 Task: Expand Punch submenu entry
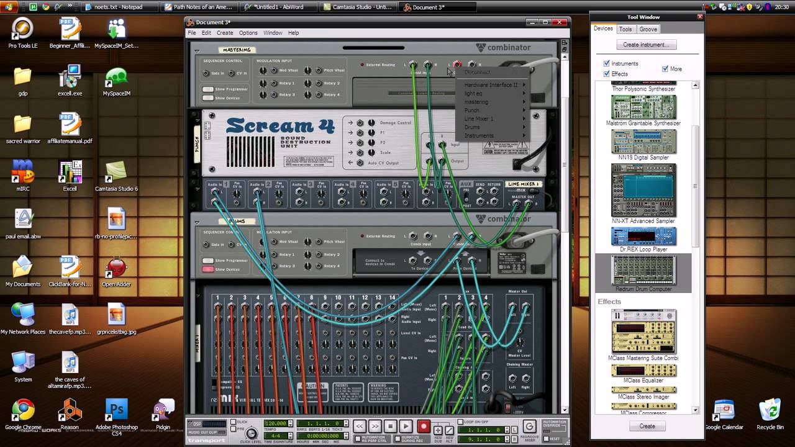click(x=494, y=111)
